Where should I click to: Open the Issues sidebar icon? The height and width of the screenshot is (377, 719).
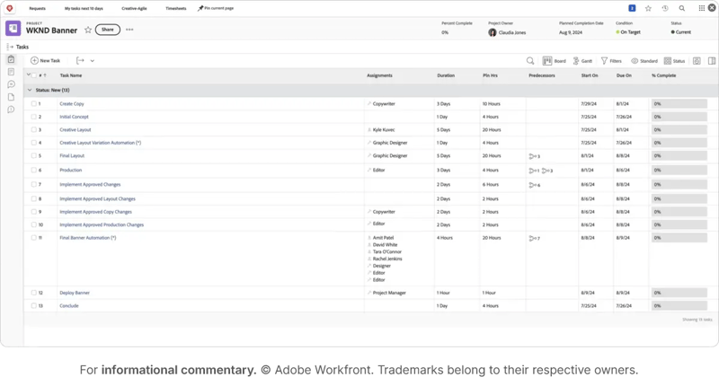tap(11, 110)
